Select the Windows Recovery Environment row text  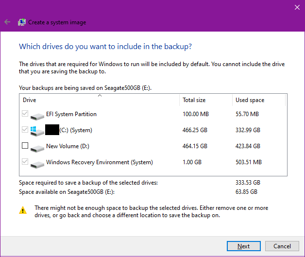99,162
